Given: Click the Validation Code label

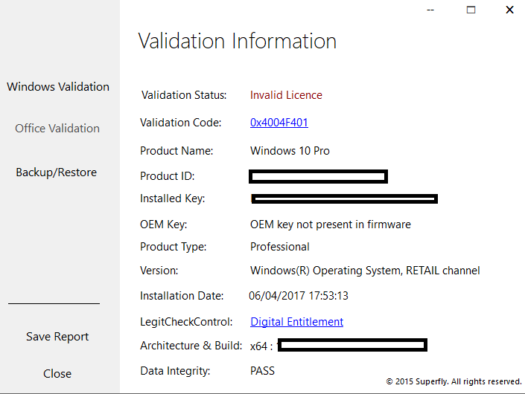Looking at the screenshot, I should click(x=180, y=123).
